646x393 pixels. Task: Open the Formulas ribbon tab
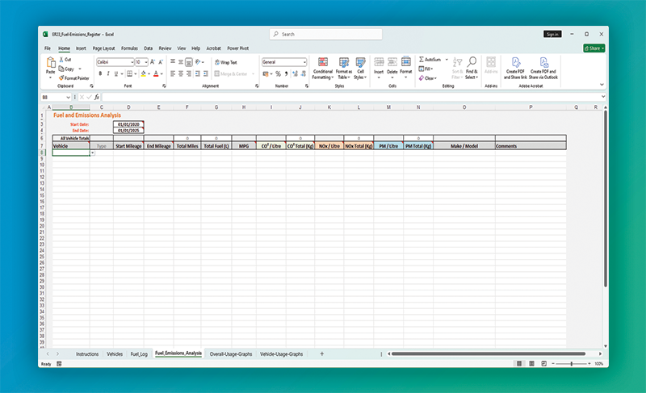click(129, 48)
